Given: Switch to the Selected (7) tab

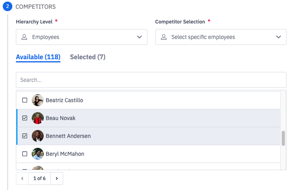Looking at the screenshot, I should 87,57.
